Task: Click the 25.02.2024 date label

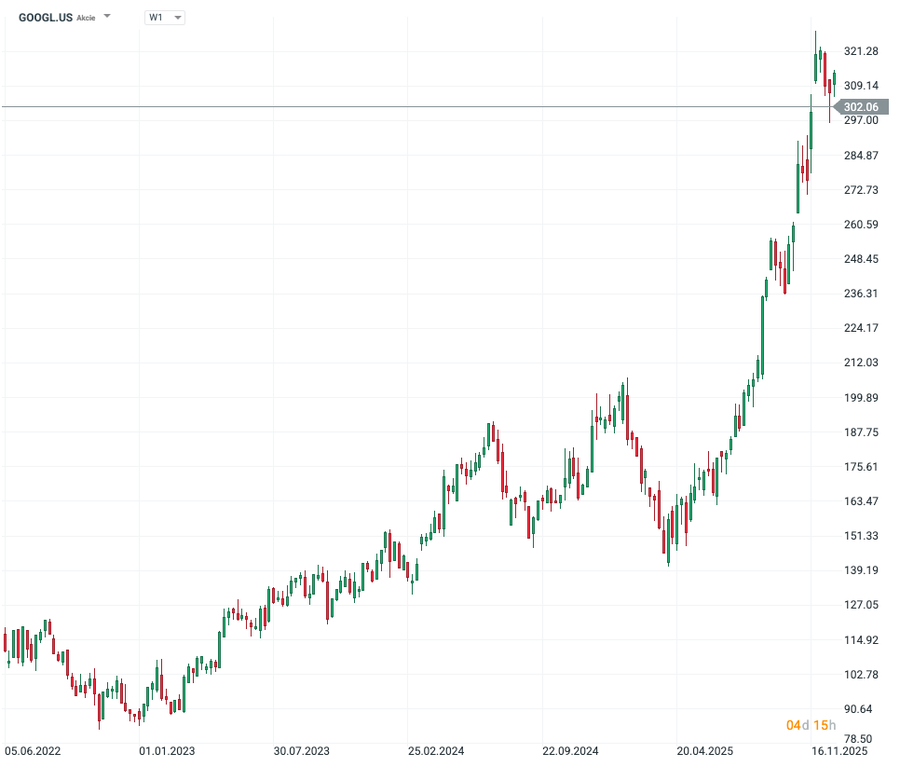Action: pos(436,750)
